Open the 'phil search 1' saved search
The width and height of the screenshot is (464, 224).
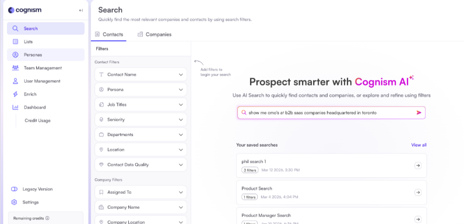coord(332,165)
